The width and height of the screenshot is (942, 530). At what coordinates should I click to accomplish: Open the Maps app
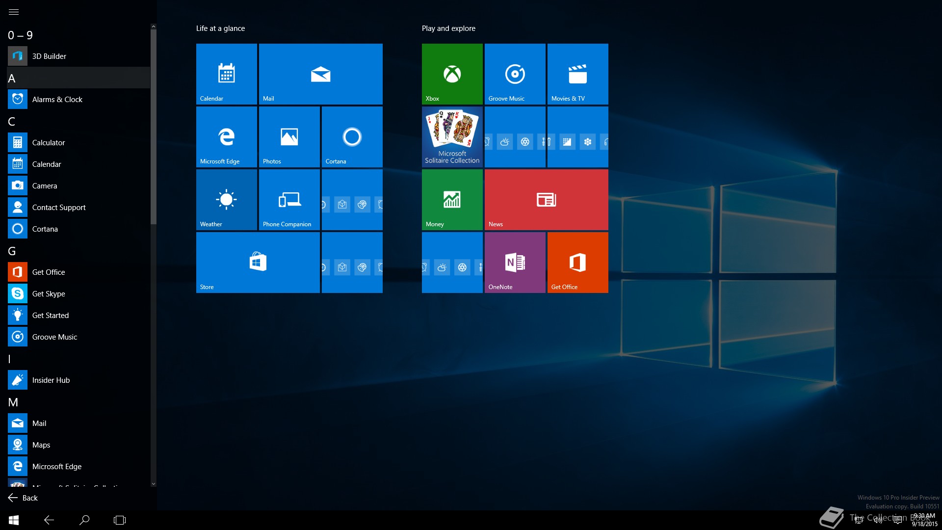coord(79,445)
